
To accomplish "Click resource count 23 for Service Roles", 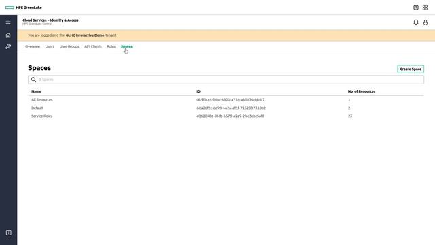I will [x=350, y=116].
